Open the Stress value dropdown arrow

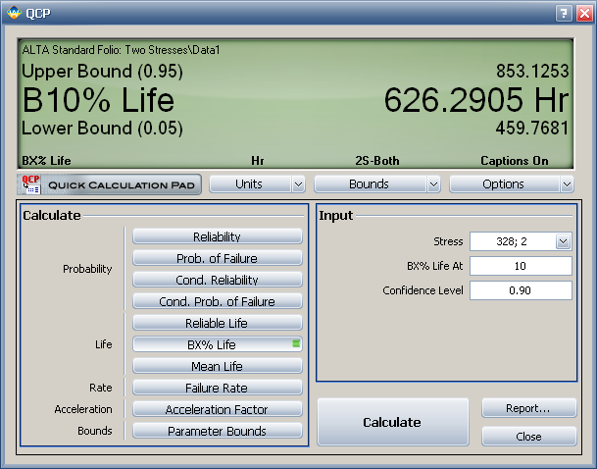tap(563, 241)
